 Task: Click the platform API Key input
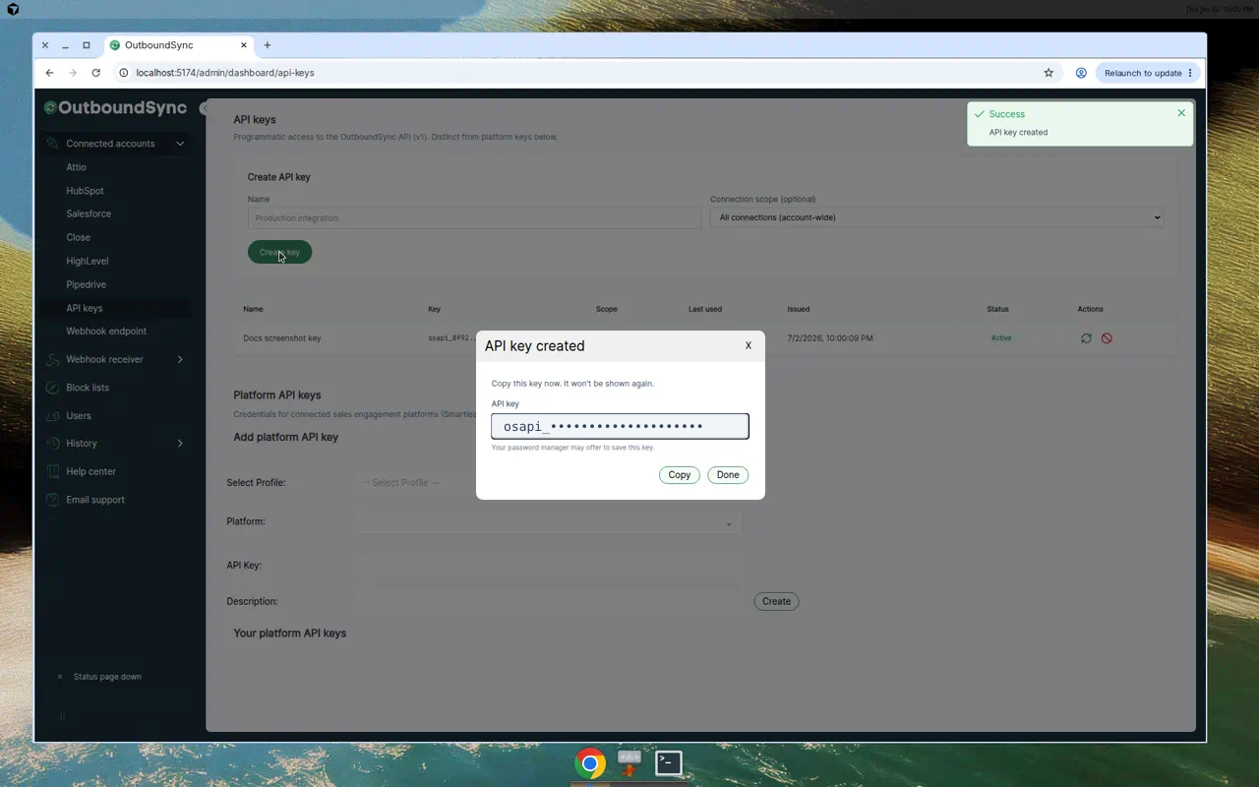tap(549, 566)
